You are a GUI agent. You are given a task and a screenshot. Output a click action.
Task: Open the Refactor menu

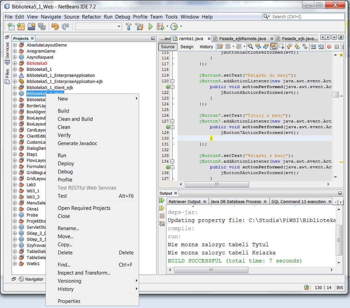(91, 17)
